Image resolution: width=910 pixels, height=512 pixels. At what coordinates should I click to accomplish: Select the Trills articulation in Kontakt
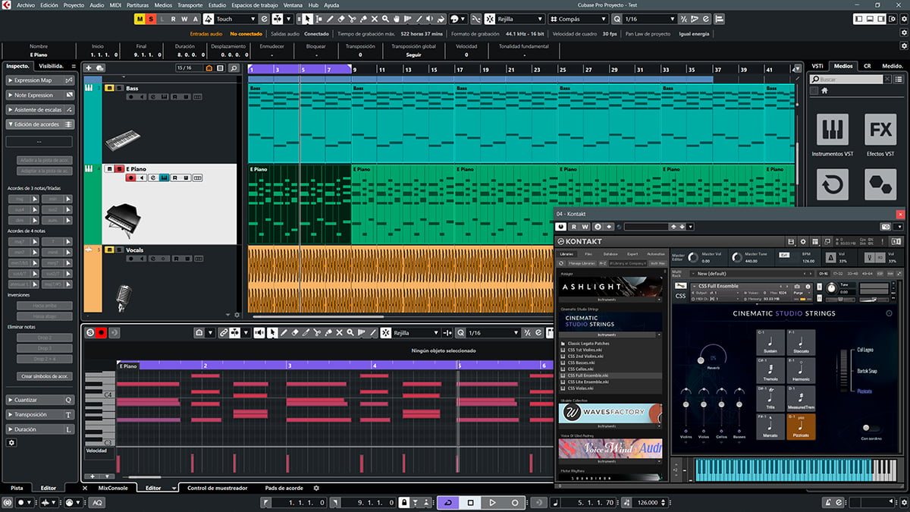(x=770, y=399)
